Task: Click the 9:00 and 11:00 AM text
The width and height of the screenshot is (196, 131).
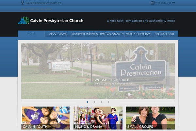Action: click(165, 3)
